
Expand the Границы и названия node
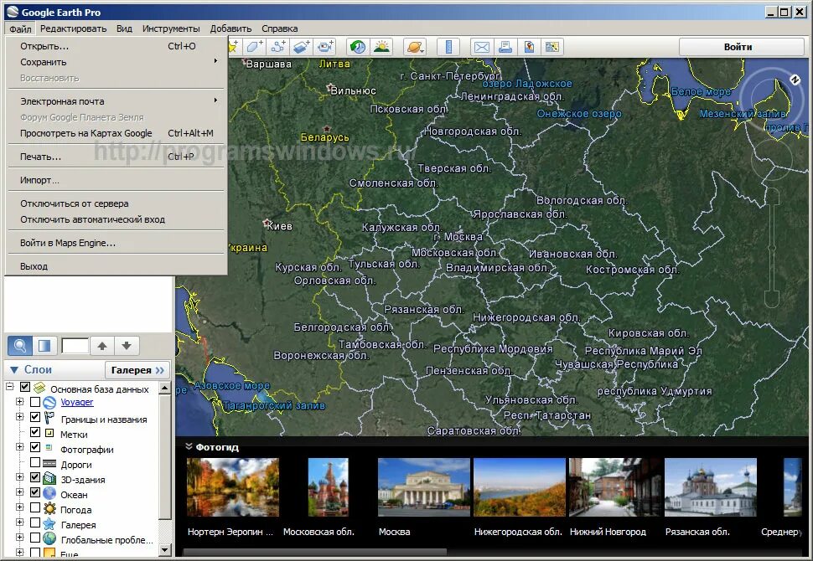[20, 416]
